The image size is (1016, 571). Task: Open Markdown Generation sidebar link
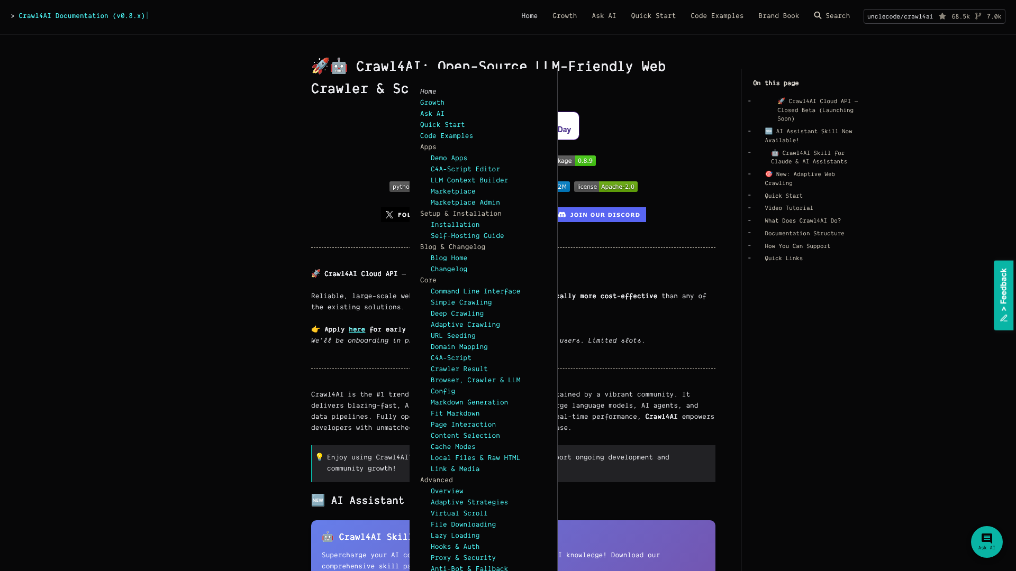pos(469,402)
